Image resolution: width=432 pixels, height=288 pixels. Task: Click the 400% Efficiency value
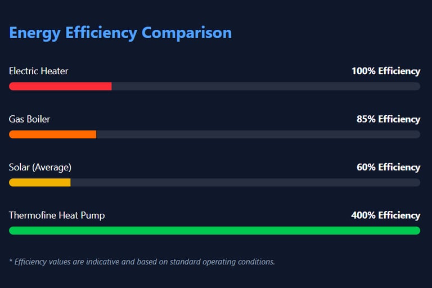click(385, 215)
